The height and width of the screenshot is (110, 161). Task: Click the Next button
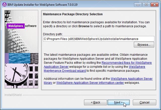click(118, 102)
